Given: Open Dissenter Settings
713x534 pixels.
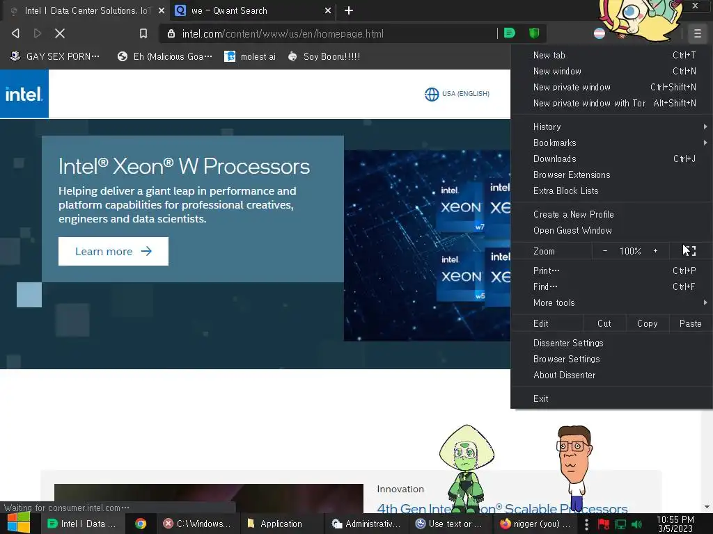Looking at the screenshot, I should 612,343.
